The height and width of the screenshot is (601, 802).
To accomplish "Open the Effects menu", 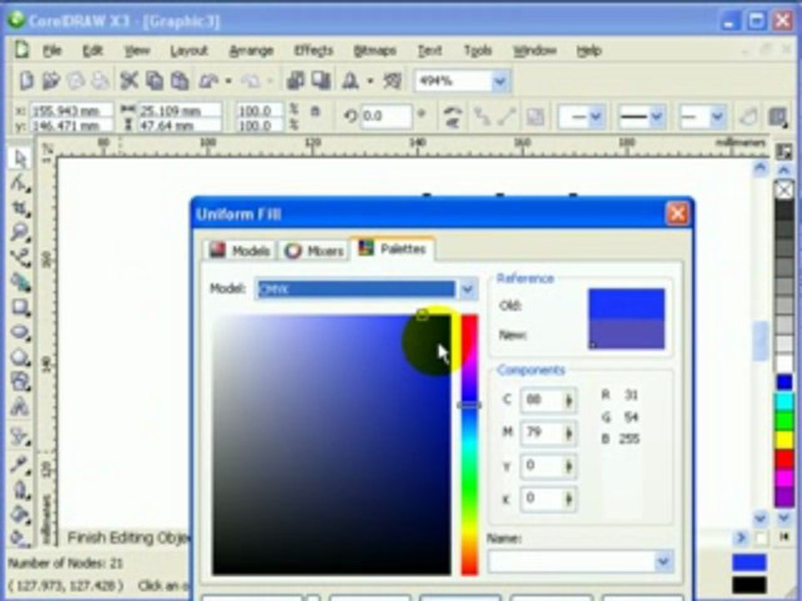I will 313,51.
